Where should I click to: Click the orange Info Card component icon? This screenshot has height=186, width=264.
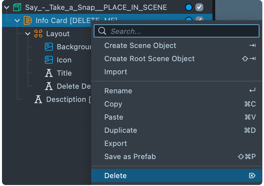[28, 20]
